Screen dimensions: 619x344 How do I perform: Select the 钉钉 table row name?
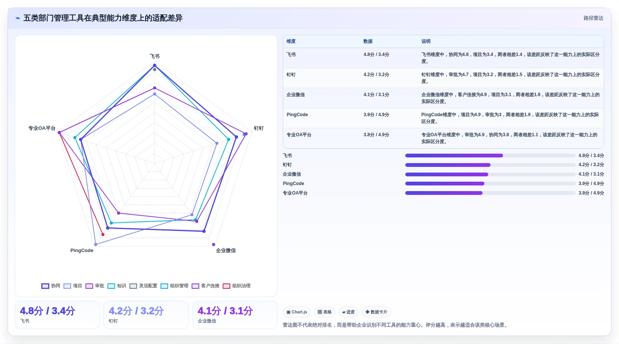[x=291, y=75]
